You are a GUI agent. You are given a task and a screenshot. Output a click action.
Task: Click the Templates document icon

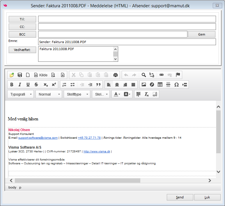pyautogui.click(x=63, y=75)
